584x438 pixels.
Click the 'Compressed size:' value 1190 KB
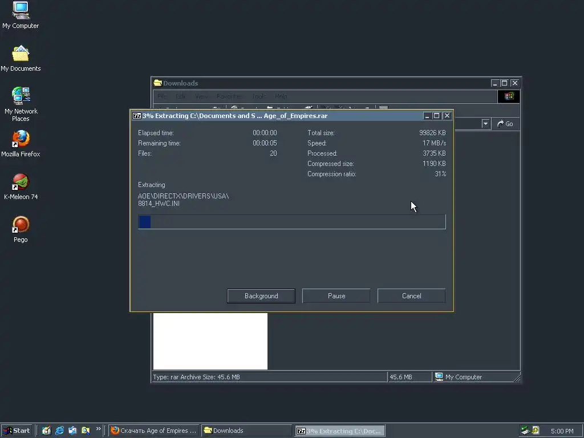434,164
